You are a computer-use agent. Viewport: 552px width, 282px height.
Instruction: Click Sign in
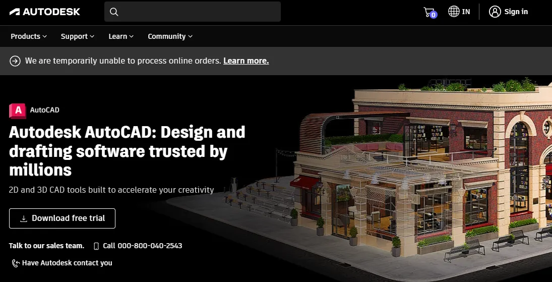click(x=516, y=12)
